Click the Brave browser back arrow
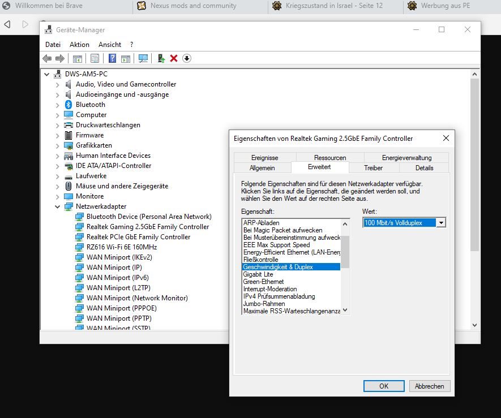Viewport: 501px width, 418px height. tap(7, 24)
